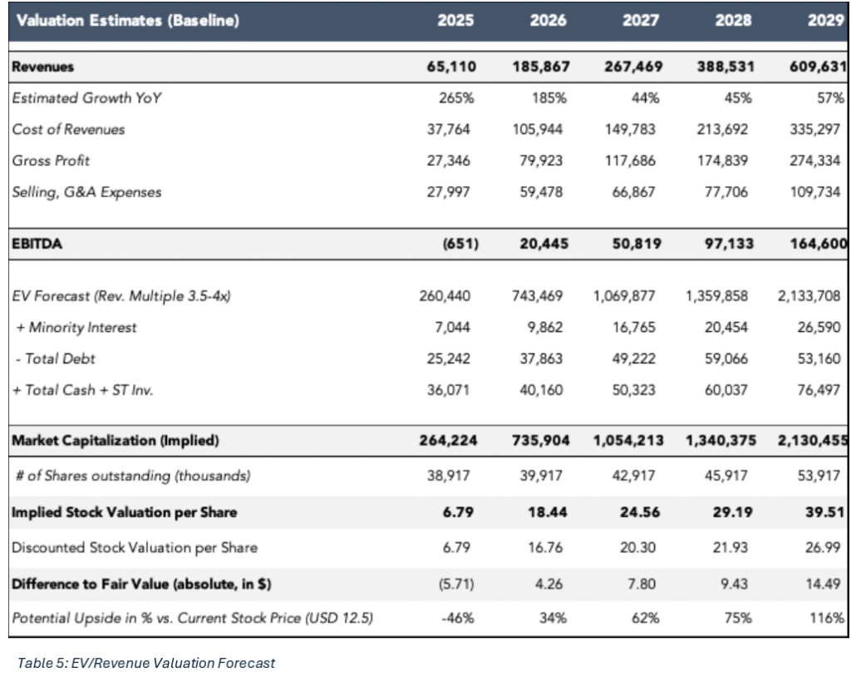This screenshot has width=851, height=677.
Task: Click minority interest value 7,044
Action: click(452, 328)
